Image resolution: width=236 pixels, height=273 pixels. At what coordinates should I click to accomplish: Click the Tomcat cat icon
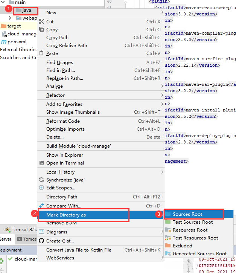7,229
